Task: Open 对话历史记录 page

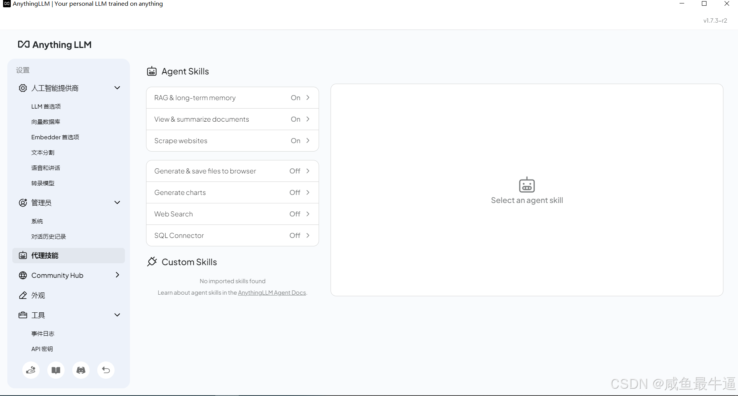Action: click(49, 236)
